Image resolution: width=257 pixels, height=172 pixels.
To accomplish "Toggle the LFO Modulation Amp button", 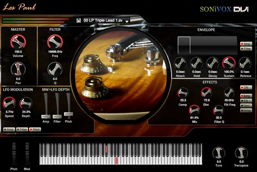I will tap(9, 129).
